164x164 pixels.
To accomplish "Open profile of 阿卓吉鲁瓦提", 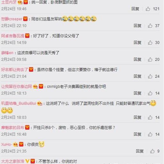I will coord(13,36).
